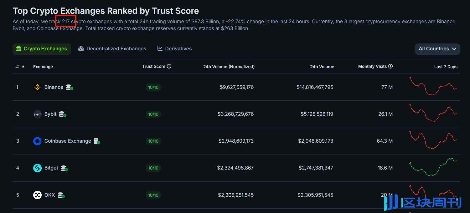The image size is (470, 213).
Task: Click the Bybit logo icon
Action: pos(37,114)
